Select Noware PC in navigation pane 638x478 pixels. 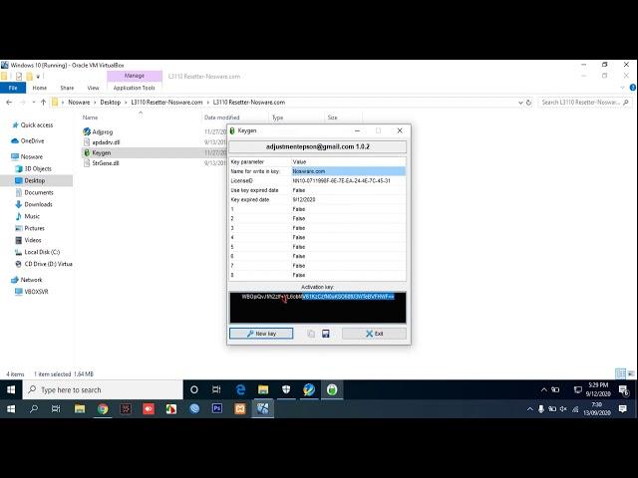point(27,156)
